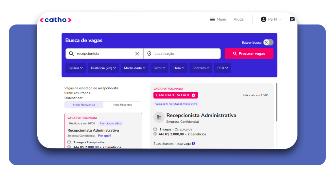Click the help icon beside Suas chances nesta vaga
Image resolution: width=335 pixels, height=175 pixels.
193,143
